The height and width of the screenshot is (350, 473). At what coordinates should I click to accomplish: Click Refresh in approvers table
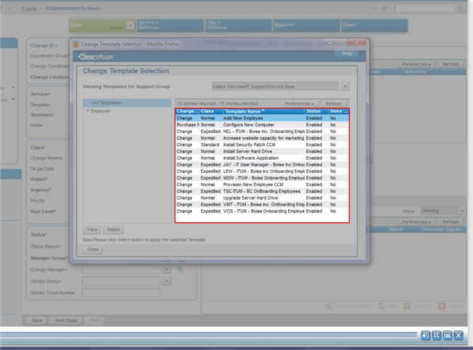(450, 222)
